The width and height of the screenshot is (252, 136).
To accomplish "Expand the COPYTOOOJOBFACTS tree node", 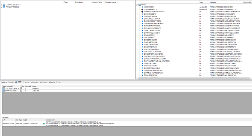I will pyautogui.click(x=2, y=5).
